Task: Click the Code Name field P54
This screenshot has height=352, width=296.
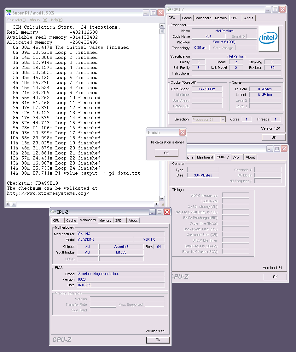Action: (208, 36)
